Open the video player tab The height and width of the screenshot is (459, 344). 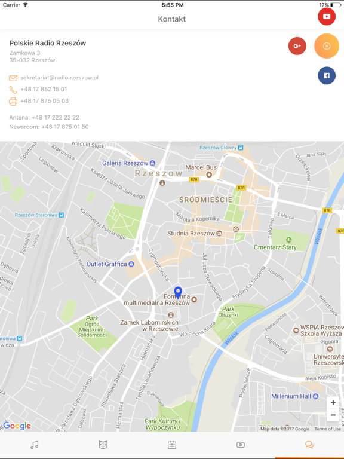241,445
